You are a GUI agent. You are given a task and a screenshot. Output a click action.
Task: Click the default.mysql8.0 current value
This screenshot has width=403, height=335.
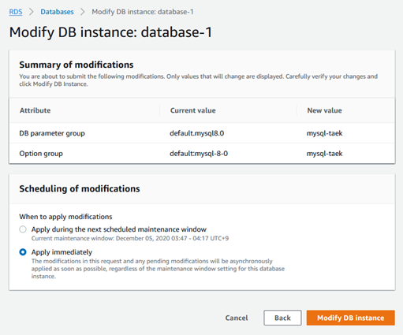point(197,133)
